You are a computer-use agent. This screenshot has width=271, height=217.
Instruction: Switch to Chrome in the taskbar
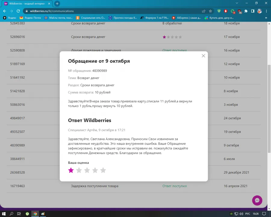click(35, 214)
